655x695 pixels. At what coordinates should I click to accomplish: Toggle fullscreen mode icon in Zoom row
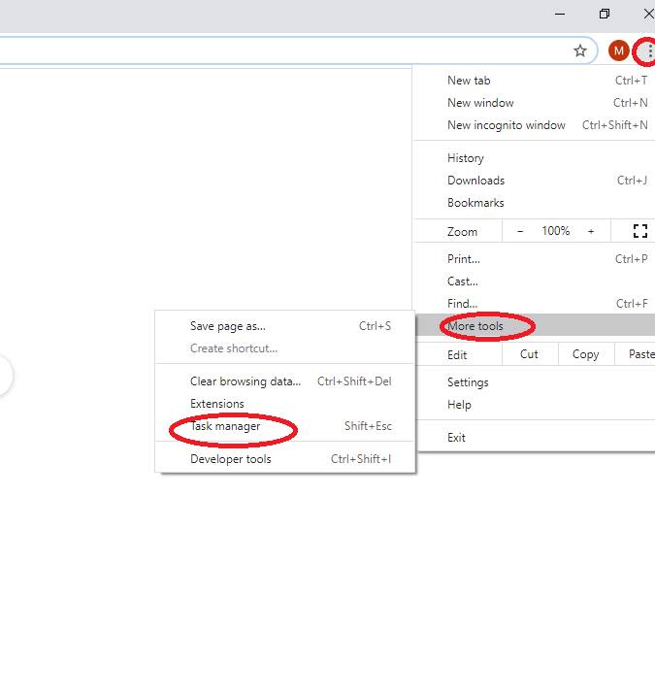point(639,231)
